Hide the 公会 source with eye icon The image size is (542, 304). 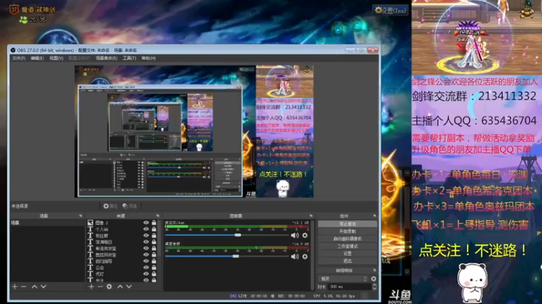coord(146,268)
